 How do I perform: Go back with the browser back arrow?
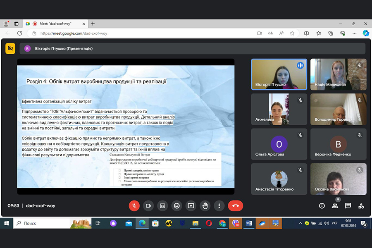click(7, 33)
